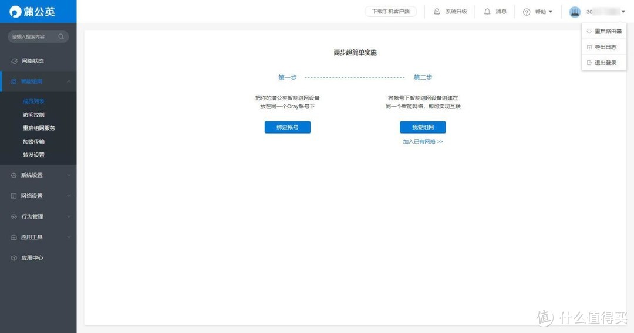The height and width of the screenshot is (333, 634).
Task: Click the 我要组网 button
Action: coord(423,127)
